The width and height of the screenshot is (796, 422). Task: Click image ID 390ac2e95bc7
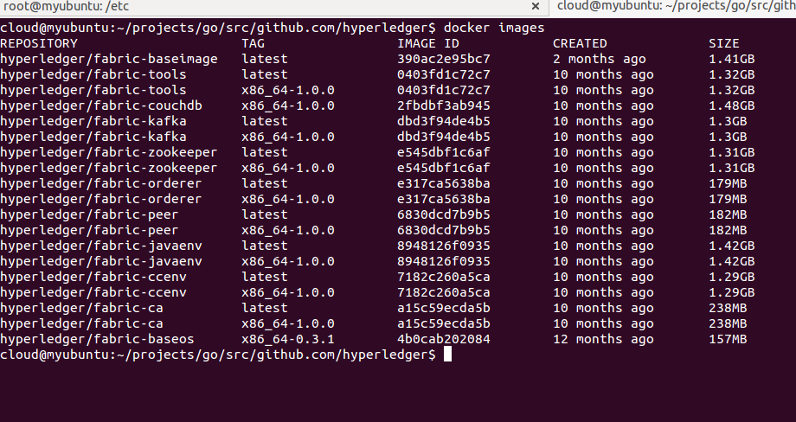pyautogui.click(x=443, y=59)
